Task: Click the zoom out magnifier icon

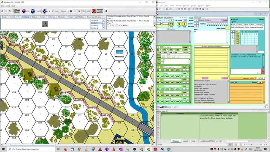Action: pos(84,11)
